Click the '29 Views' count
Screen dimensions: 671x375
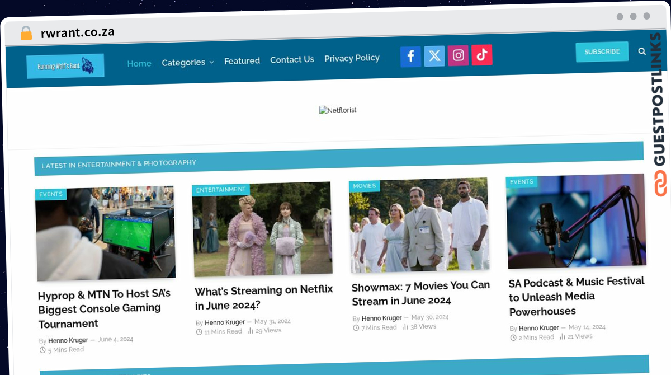264,331
